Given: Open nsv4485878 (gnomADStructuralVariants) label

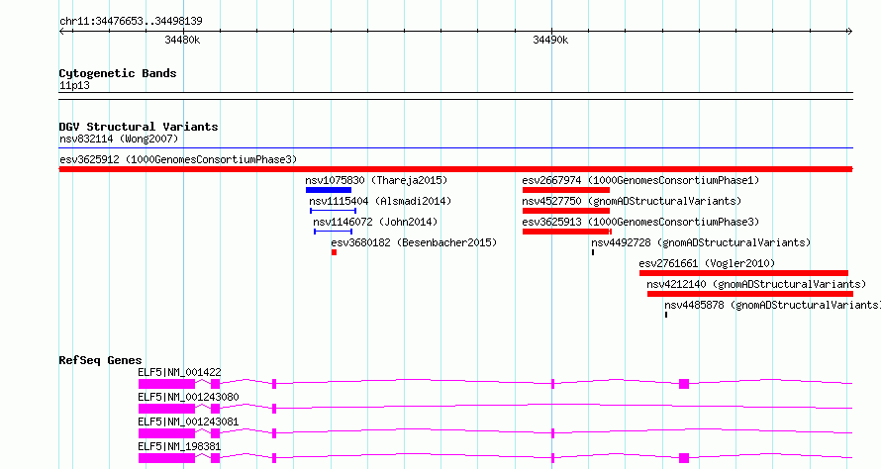Looking at the screenshot, I should [772, 305].
